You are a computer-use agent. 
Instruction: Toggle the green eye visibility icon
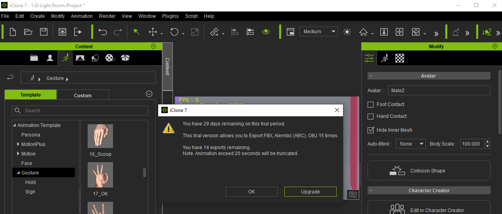pyautogui.click(x=266, y=32)
